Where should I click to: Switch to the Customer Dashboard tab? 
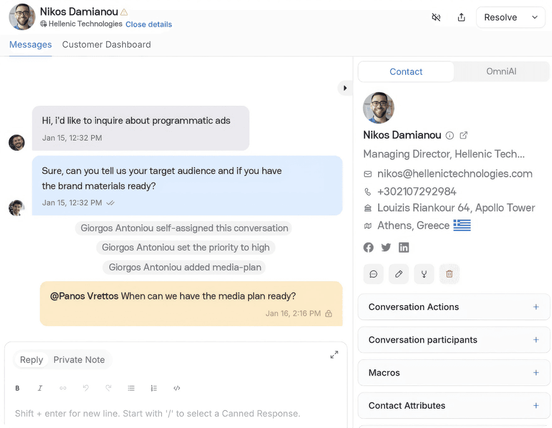click(106, 44)
